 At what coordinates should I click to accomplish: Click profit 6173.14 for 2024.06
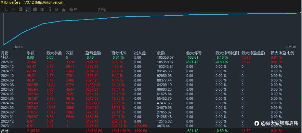coord(92,94)
